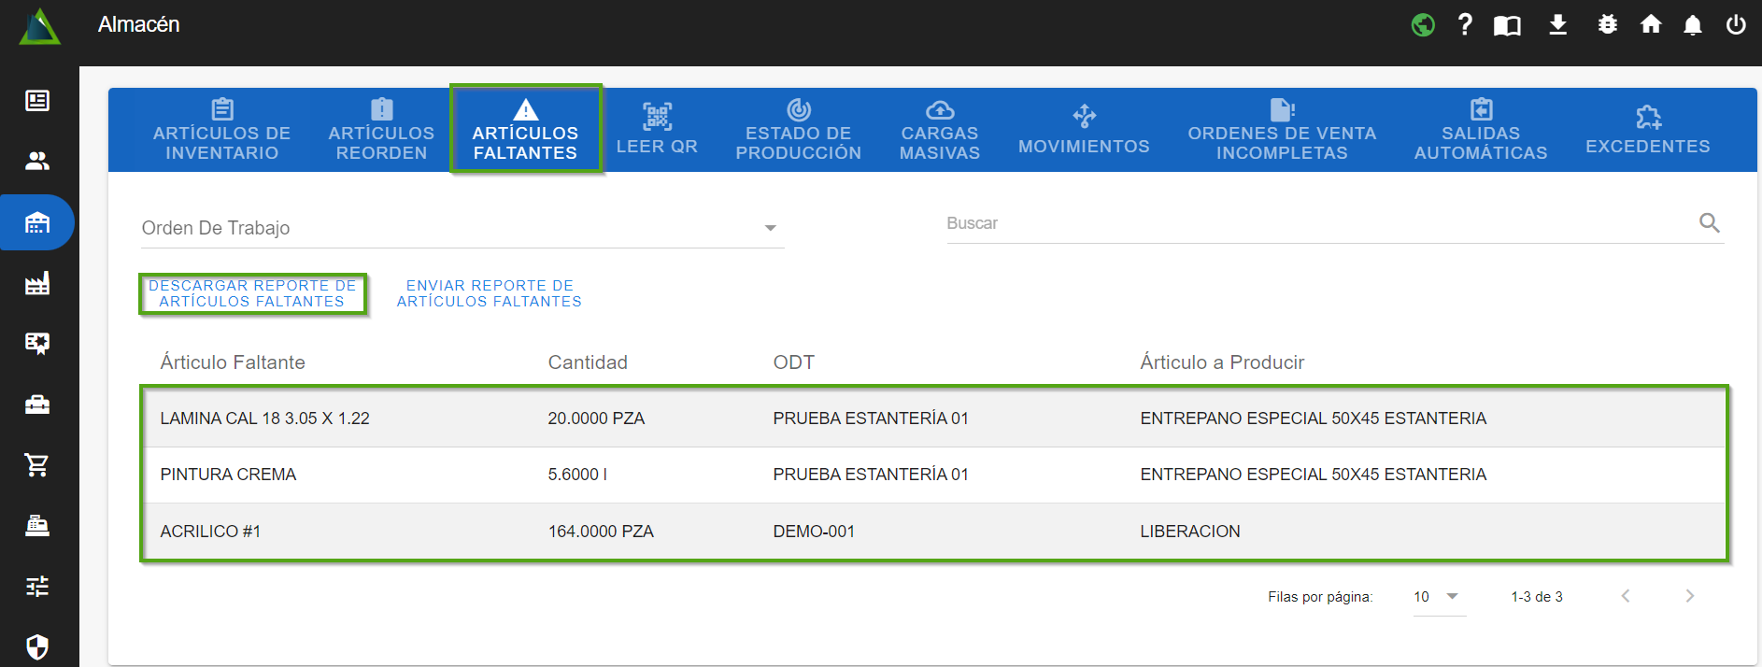
Task: Report a bug via bug icon
Action: click(1607, 25)
